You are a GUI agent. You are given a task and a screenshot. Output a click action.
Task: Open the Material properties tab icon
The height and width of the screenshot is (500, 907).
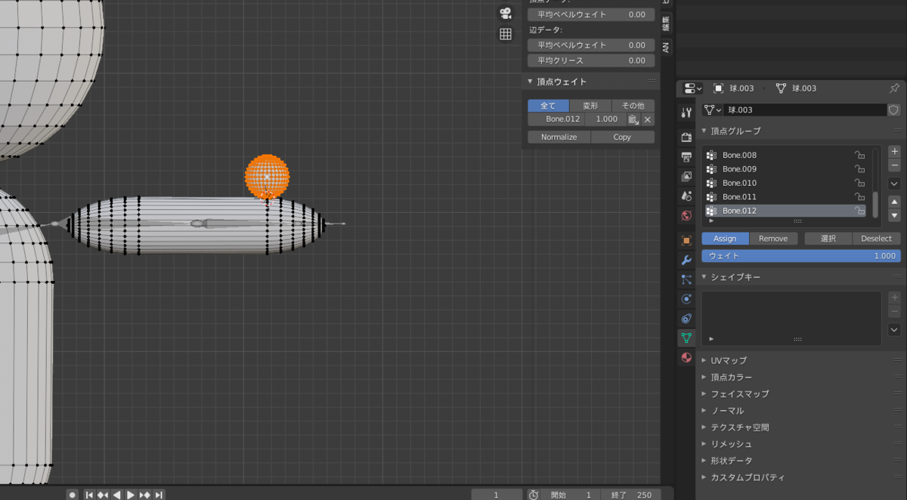(x=686, y=357)
